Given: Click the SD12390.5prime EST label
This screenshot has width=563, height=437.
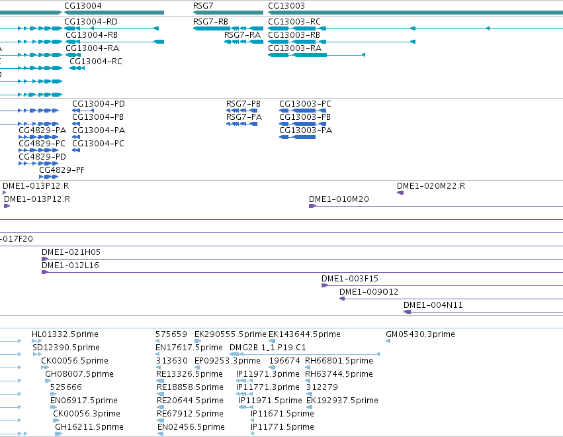Looking at the screenshot, I should [x=66, y=348].
